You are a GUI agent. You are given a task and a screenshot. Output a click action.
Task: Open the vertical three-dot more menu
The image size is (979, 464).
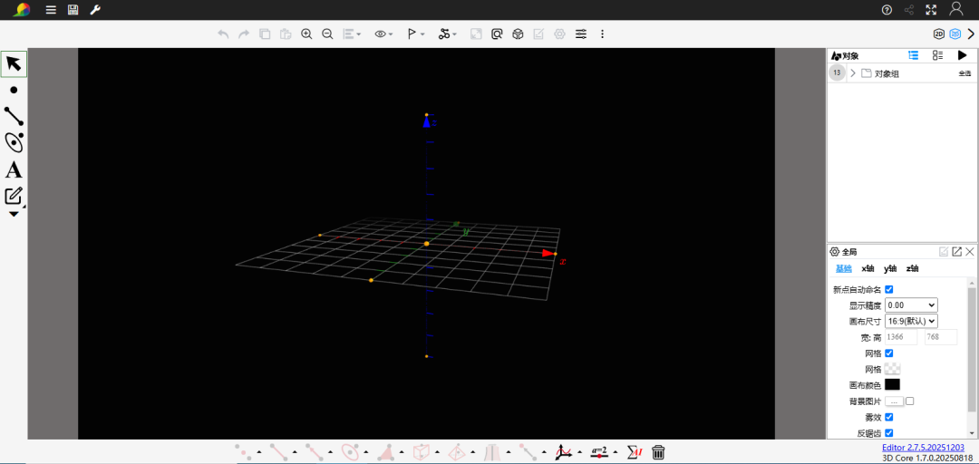click(602, 34)
